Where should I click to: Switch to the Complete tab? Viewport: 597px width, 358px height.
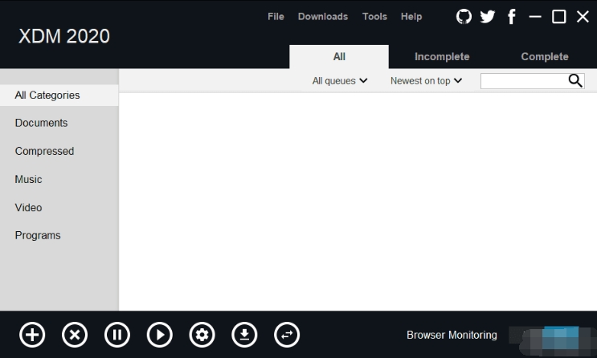pyautogui.click(x=545, y=57)
